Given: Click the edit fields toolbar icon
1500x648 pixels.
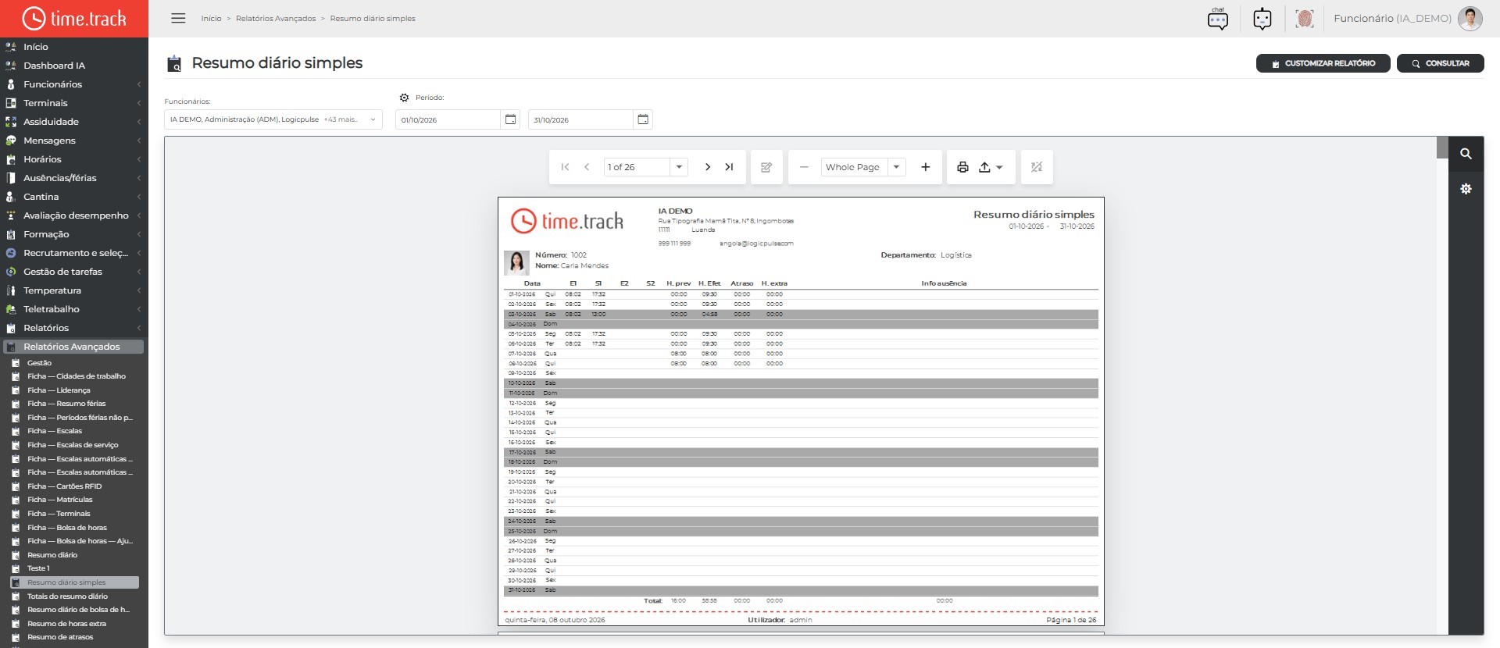Looking at the screenshot, I should click(x=766, y=167).
